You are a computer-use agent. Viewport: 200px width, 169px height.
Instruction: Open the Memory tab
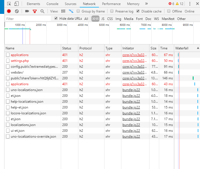[x=133, y=4]
